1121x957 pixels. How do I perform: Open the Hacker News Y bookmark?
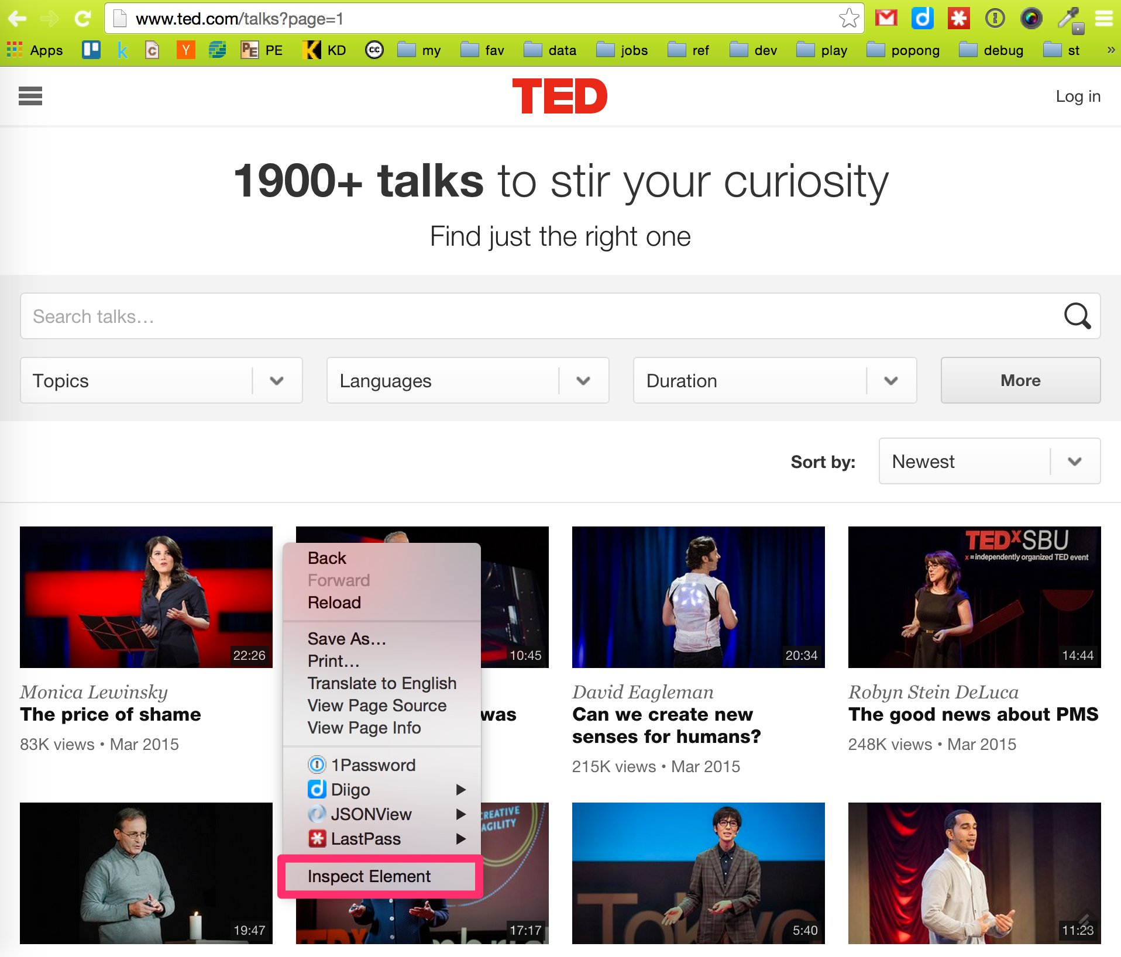click(x=185, y=50)
